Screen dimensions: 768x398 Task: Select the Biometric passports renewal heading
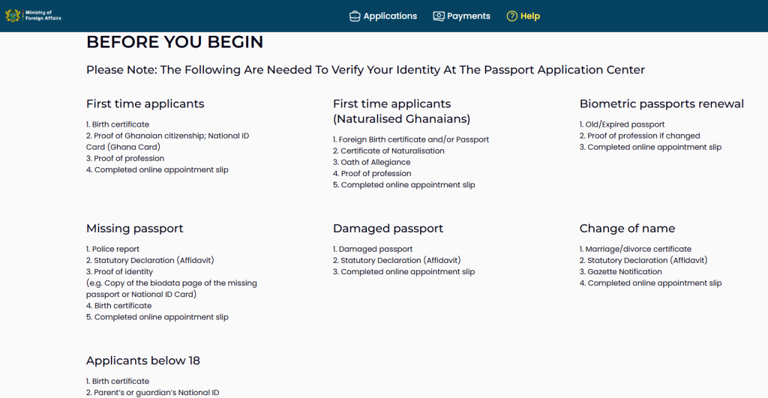coord(661,104)
